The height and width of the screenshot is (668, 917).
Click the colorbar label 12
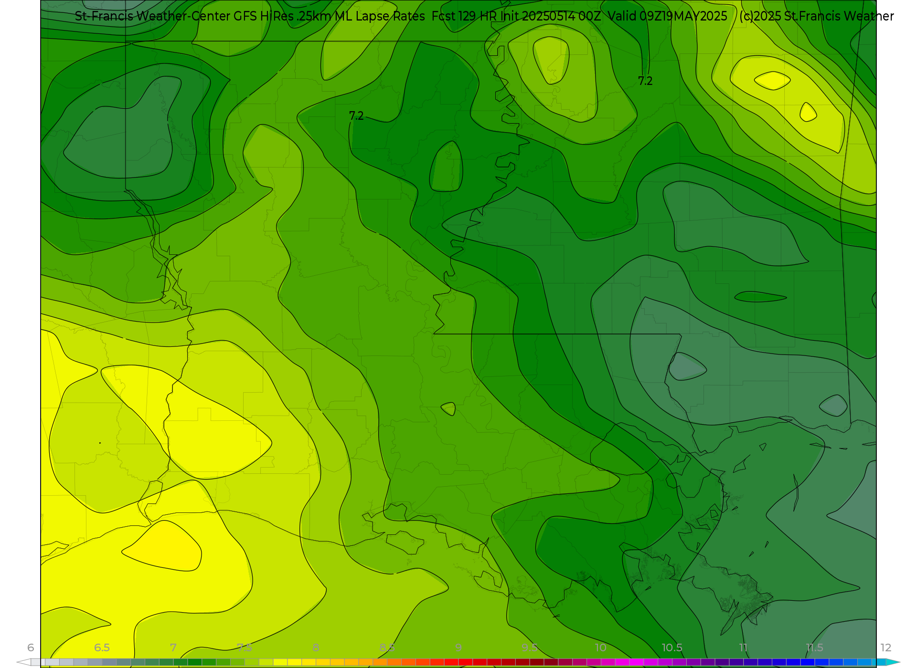pyautogui.click(x=886, y=647)
